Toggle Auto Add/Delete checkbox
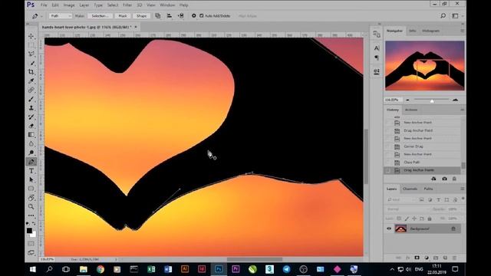The width and height of the screenshot is (491, 276). [x=202, y=15]
